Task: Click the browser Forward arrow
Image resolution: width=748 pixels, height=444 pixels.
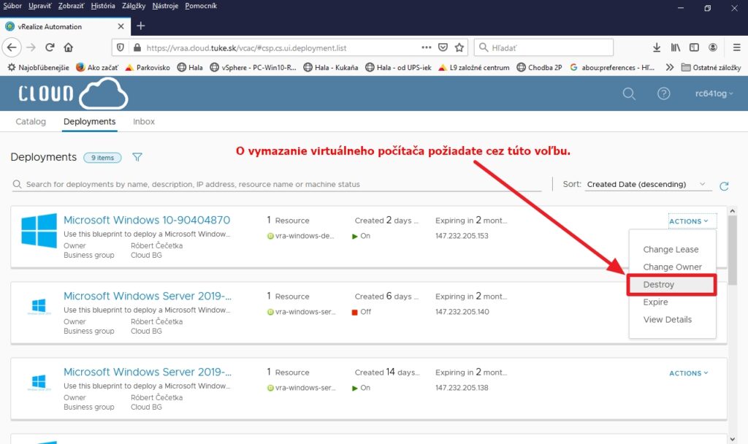Action: point(31,47)
